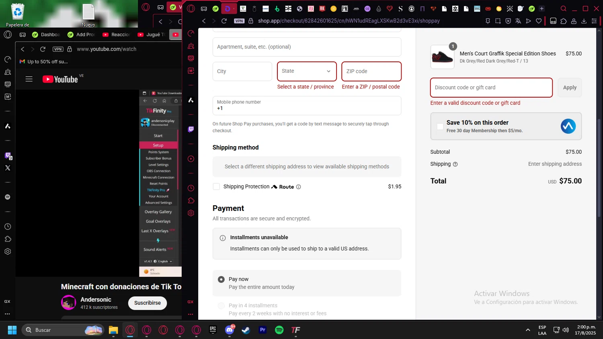This screenshot has width=603, height=339.
Task: Switch to the Jugué YouTube tab
Action: [x=151, y=35]
